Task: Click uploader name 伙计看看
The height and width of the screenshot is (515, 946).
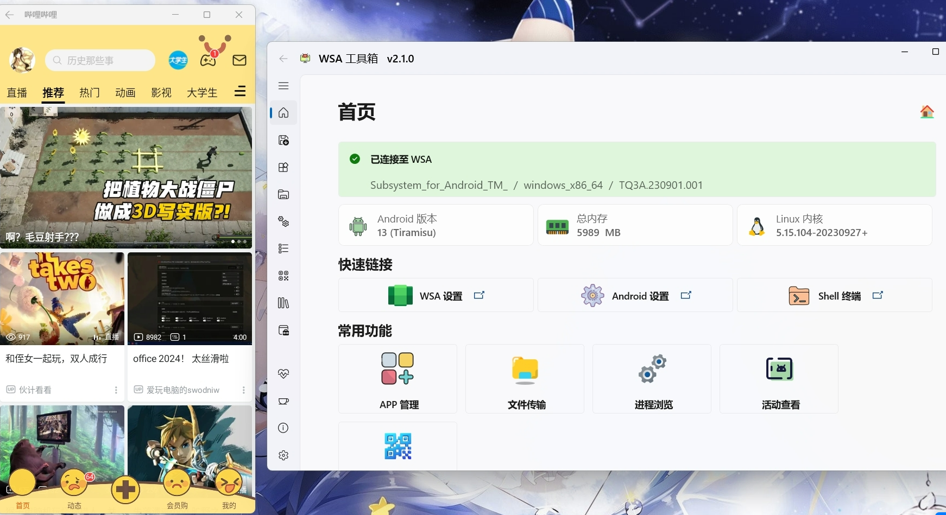Action: point(35,390)
